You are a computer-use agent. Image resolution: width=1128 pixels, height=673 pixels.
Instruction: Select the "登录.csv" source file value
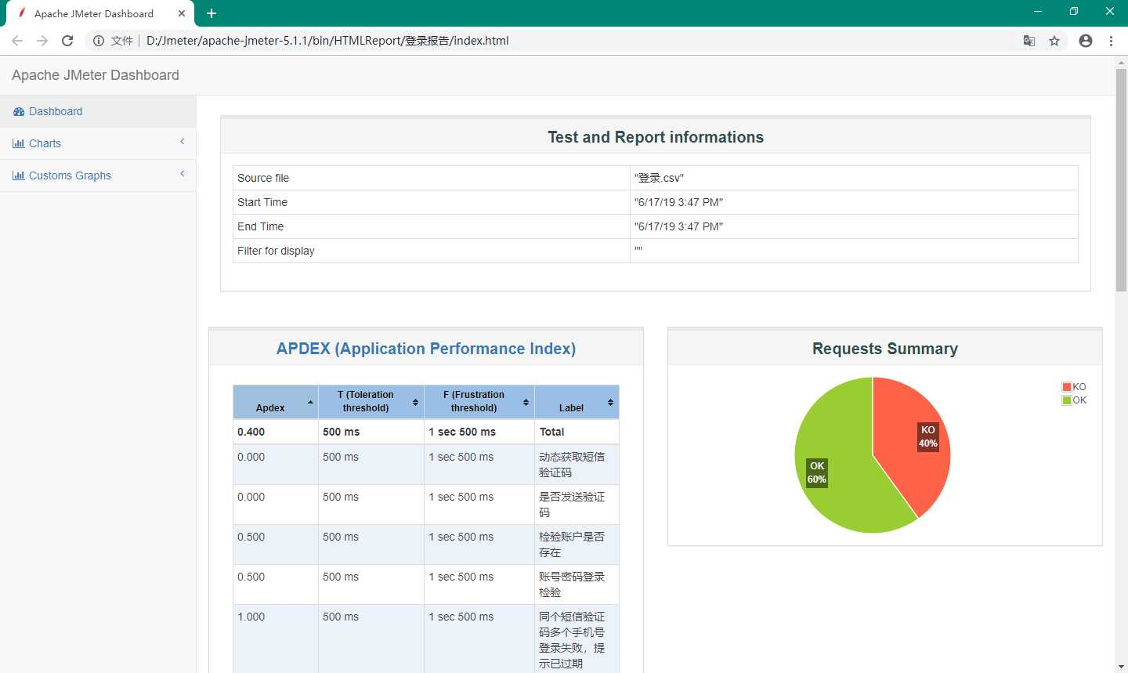pos(659,178)
